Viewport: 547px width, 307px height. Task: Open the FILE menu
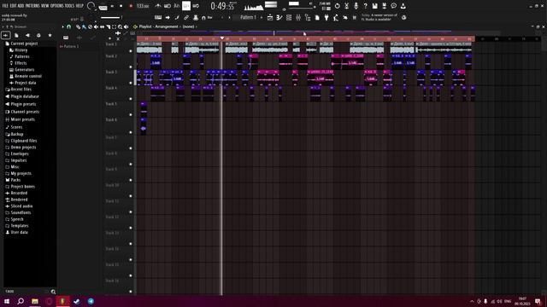(x=5, y=6)
